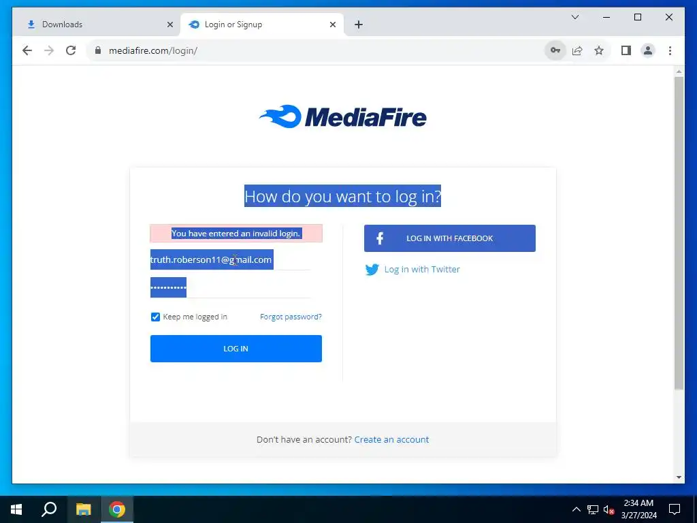
Task: Open the Create an account link
Action: pos(391,439)
